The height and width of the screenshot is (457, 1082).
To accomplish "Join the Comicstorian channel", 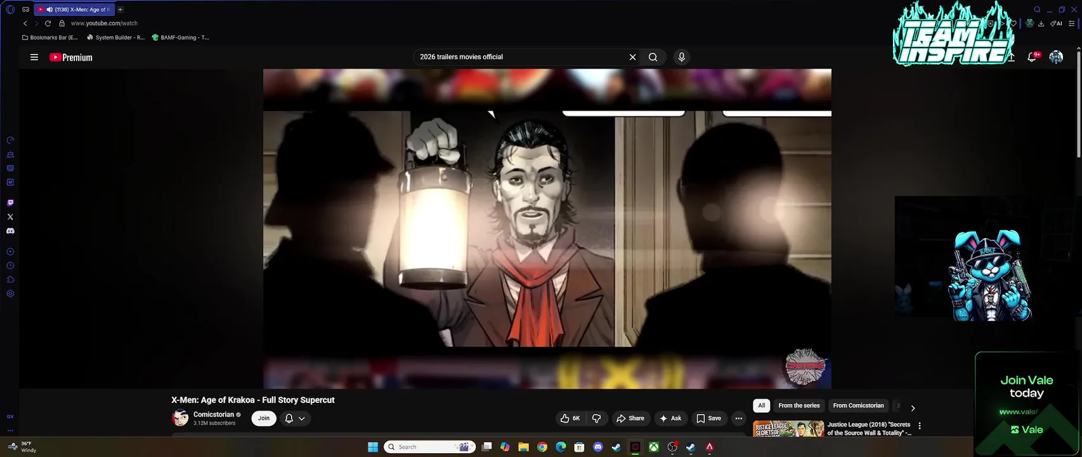I will [x=264, y=418].
